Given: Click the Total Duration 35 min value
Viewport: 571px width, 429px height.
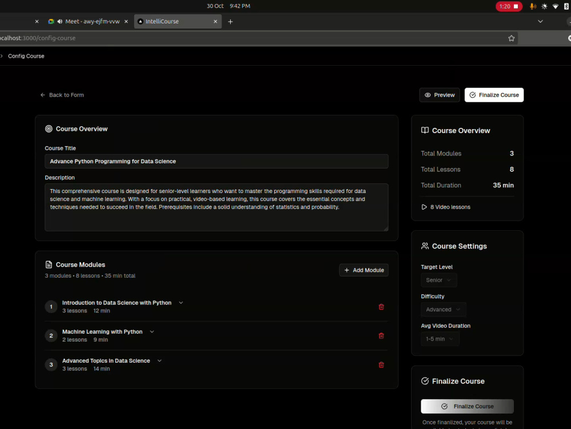Looking at the screenshot, I should [x=503, y=185].
